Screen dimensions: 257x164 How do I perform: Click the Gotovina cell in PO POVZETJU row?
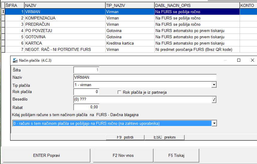(x=130, y=31)
